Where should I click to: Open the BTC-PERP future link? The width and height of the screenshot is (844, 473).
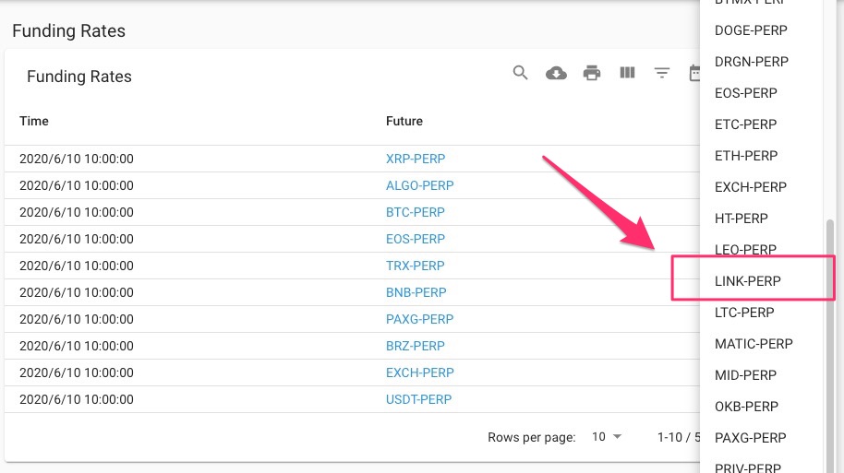click(x=416, y=212)
